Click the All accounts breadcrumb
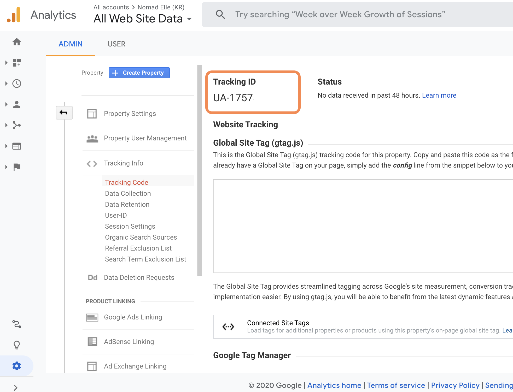The height and width of the screenshot is (392, 513). point(111,7)
